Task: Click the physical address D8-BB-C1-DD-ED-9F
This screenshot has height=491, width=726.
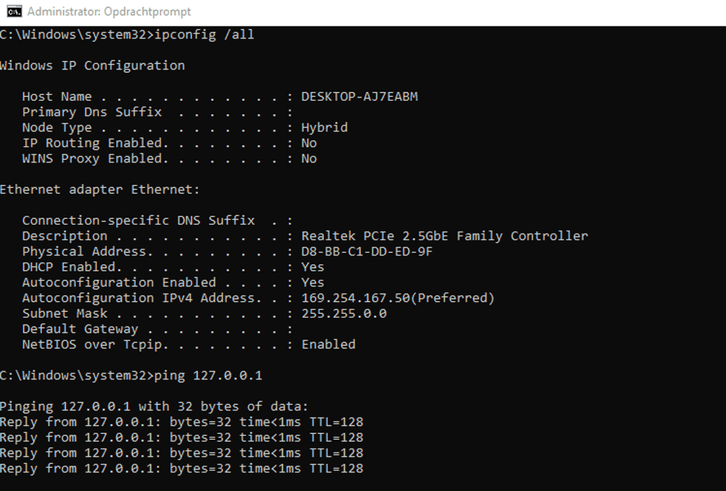Action: click(x=367, y=251)
